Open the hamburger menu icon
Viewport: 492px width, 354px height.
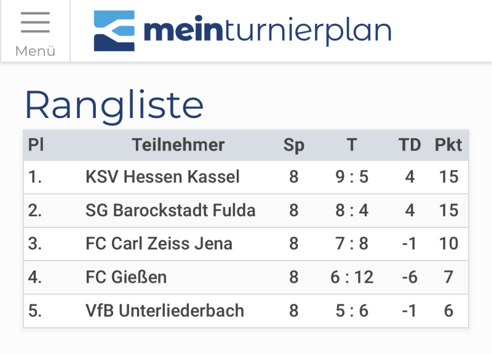[x=35, y=23]
